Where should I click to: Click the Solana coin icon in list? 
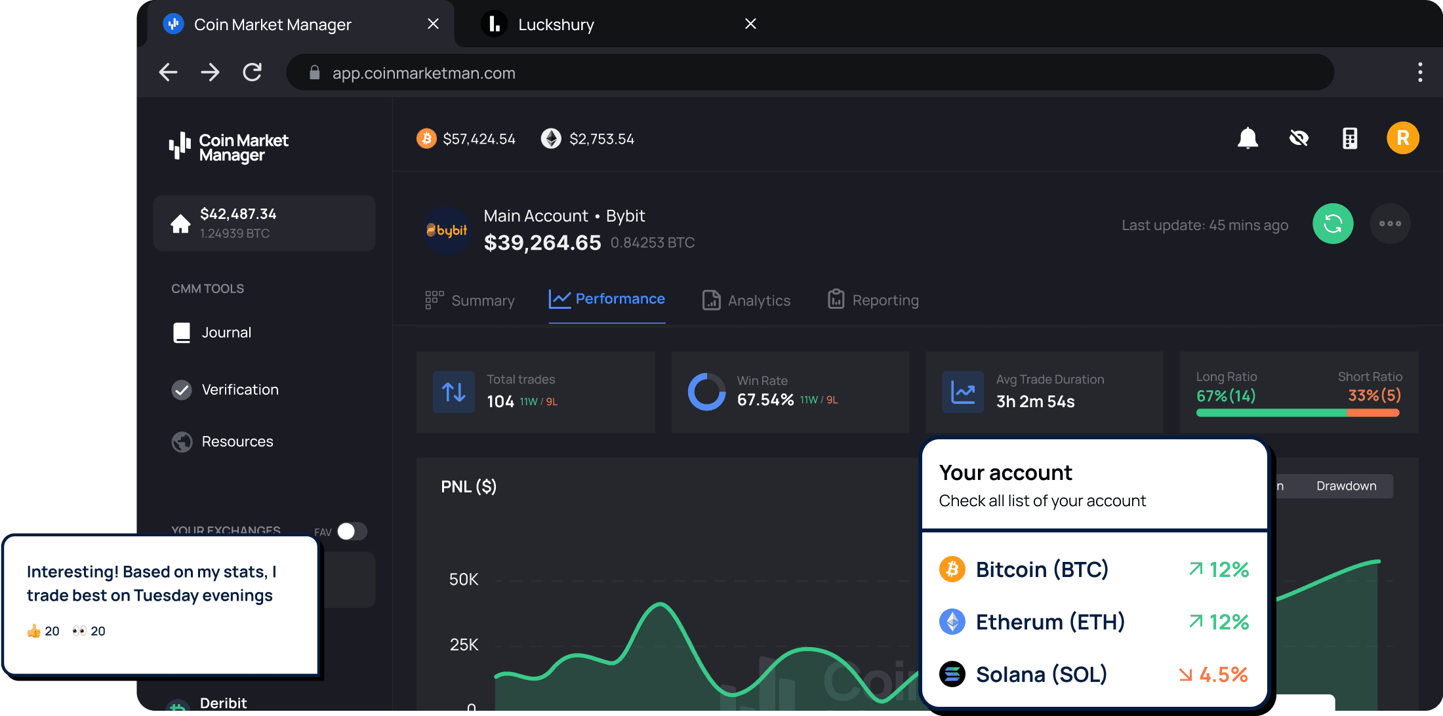coord(952,674)
